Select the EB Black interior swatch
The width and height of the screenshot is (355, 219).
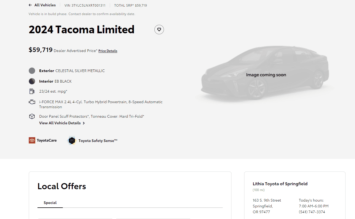(32, 81)
